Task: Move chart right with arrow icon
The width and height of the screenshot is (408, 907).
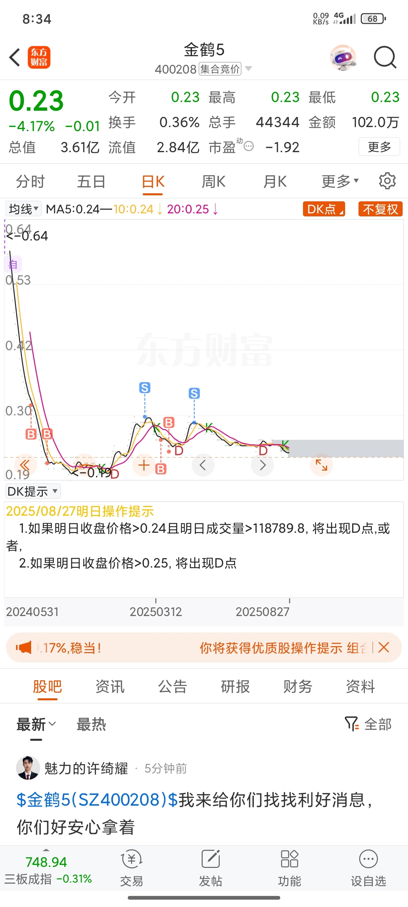Action: click(262, 465)
